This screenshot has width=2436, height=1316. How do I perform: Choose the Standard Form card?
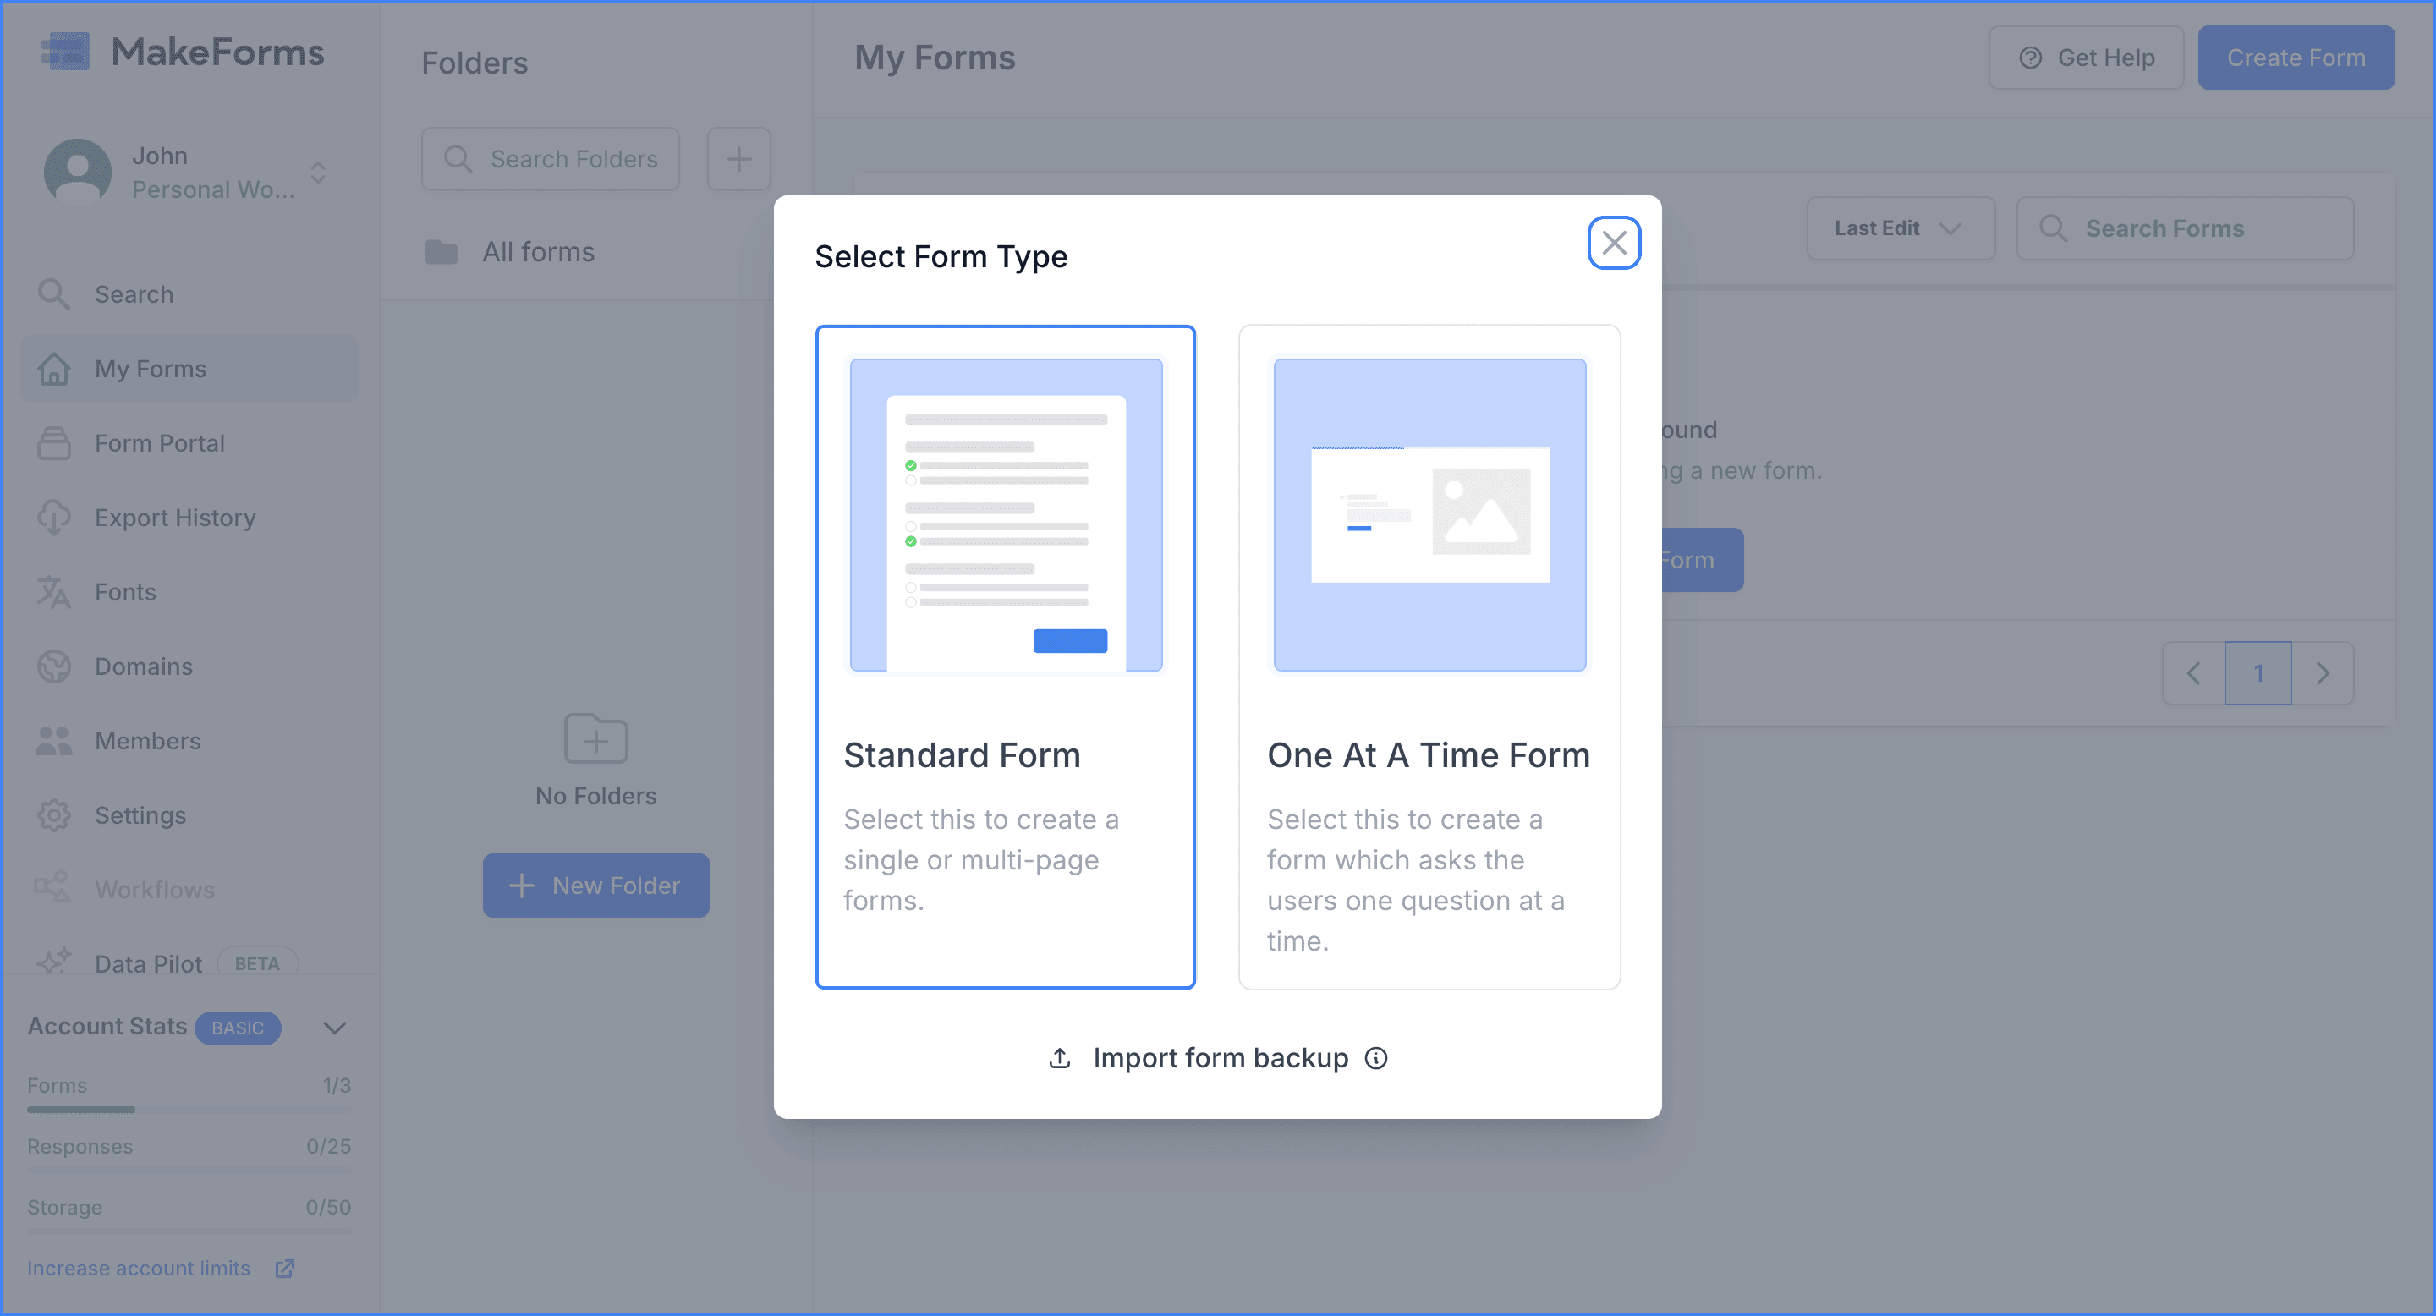[x=1005, y=657]
